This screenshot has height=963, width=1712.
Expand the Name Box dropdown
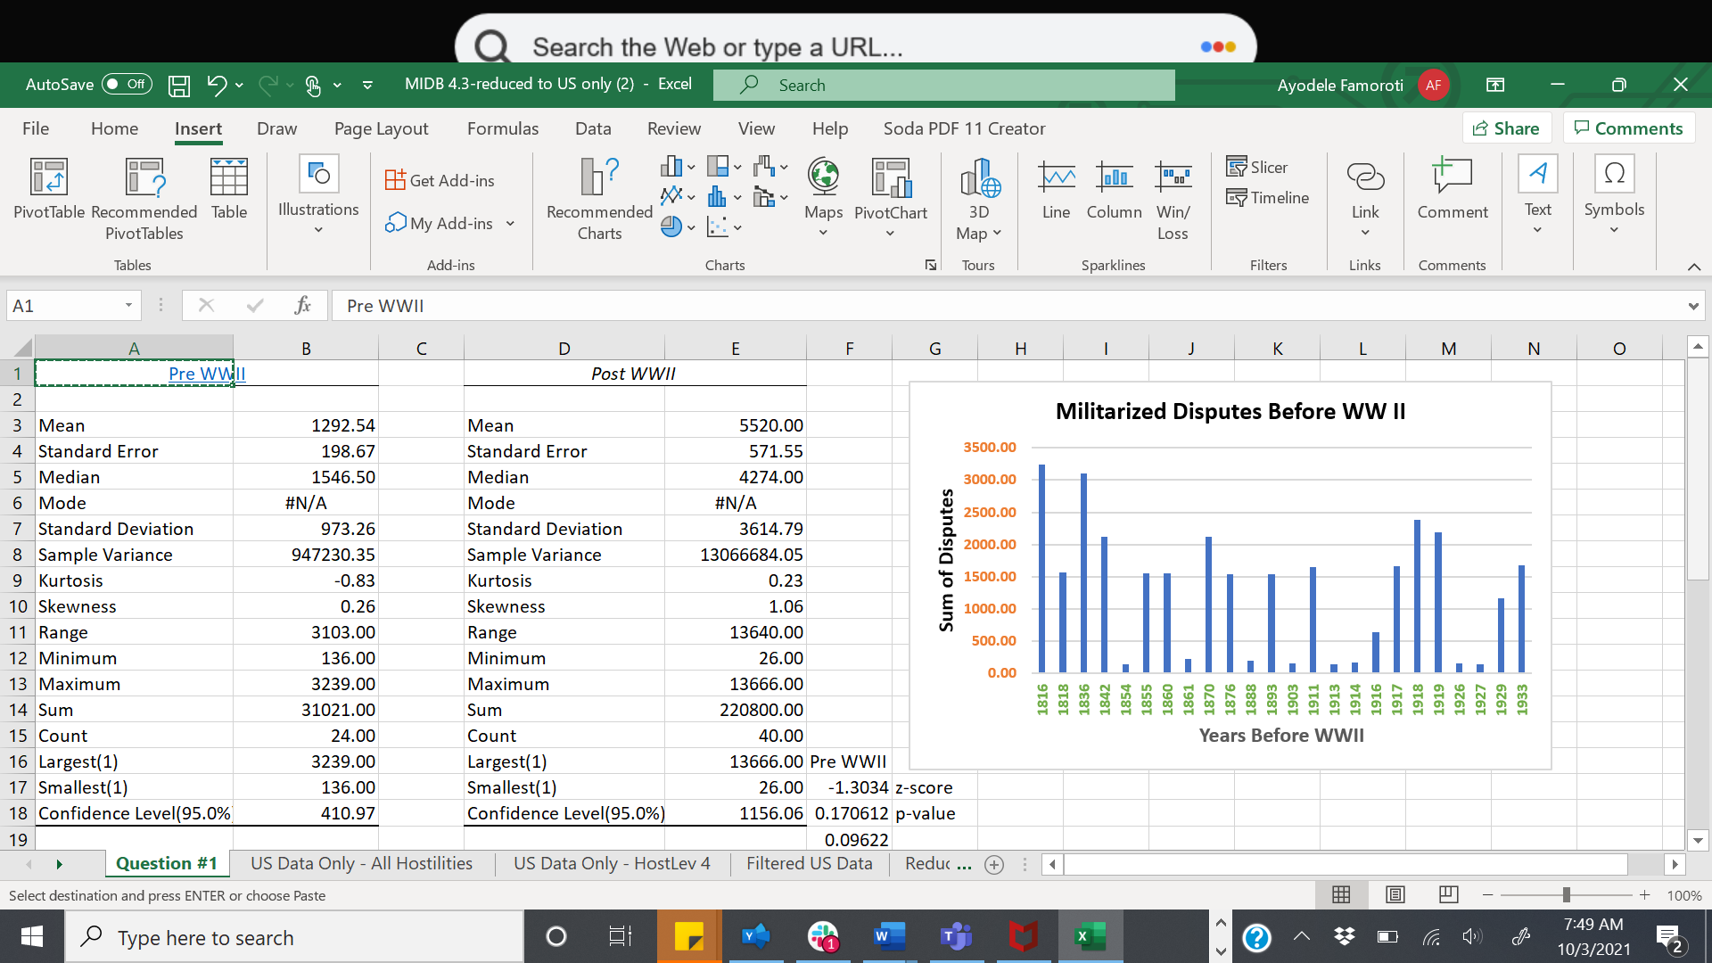(128, 306)
